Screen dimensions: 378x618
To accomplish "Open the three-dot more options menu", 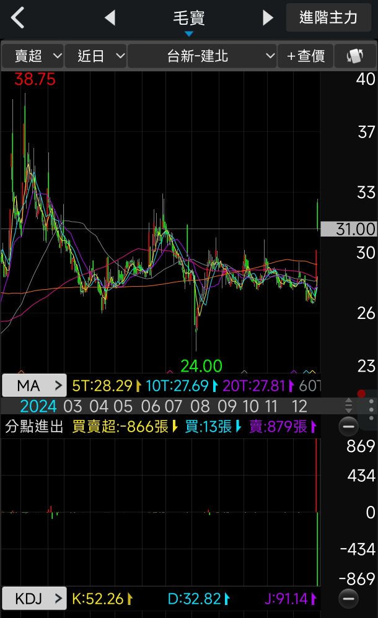I will click(x=371, y=409).
